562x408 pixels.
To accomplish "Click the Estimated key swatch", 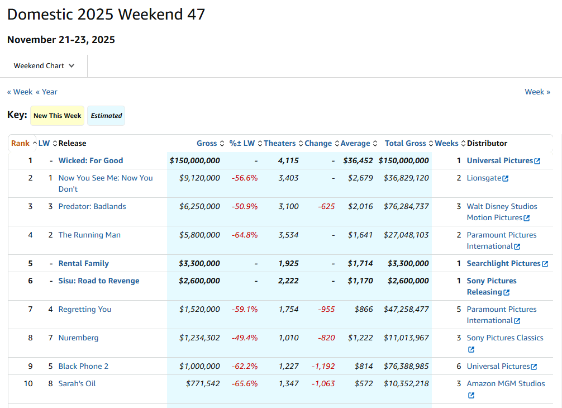I will pyautogui.click(x=106, y=116).
